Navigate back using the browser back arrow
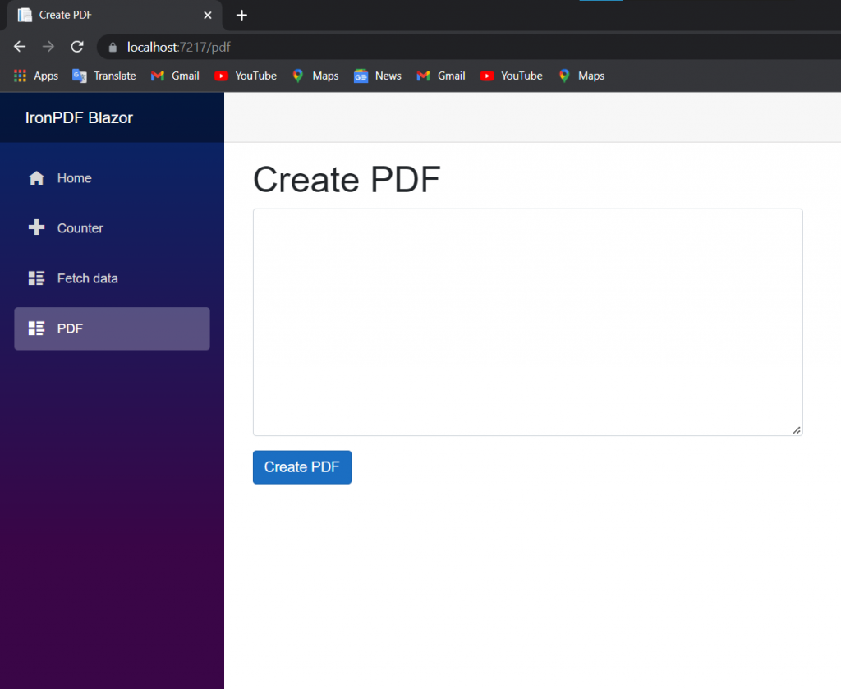841x689 pixels. [x=19, y=47]
